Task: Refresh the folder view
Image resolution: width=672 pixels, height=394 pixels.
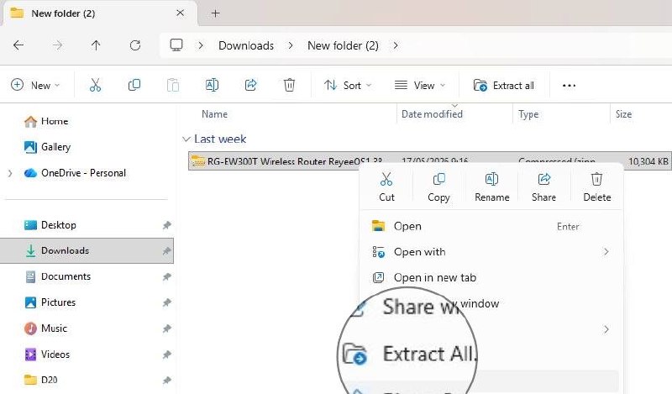Action: pyautogui.click(x=135, y=45)
